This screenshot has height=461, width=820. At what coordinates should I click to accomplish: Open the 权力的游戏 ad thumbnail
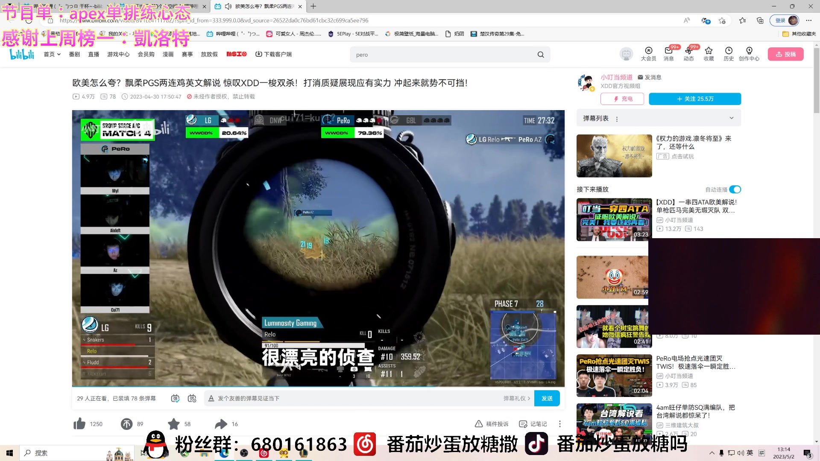tap(614, 156)
